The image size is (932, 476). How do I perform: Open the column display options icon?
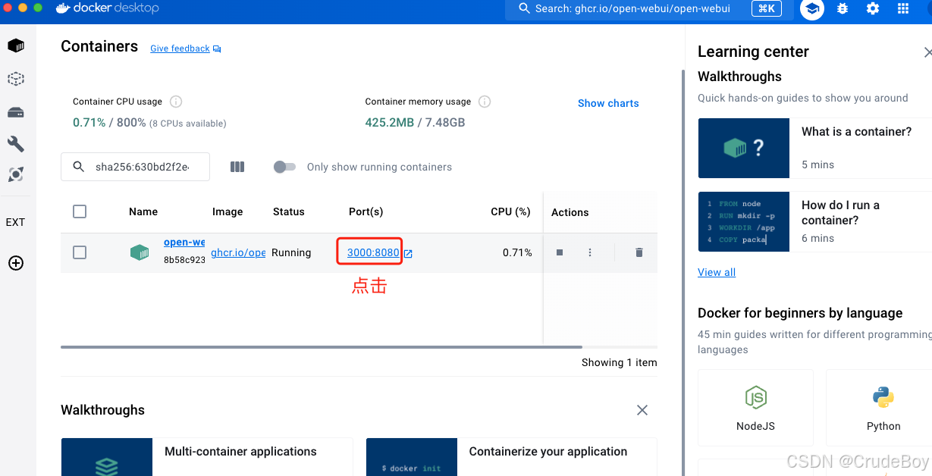pyautogui.click(x=237, y=167)
